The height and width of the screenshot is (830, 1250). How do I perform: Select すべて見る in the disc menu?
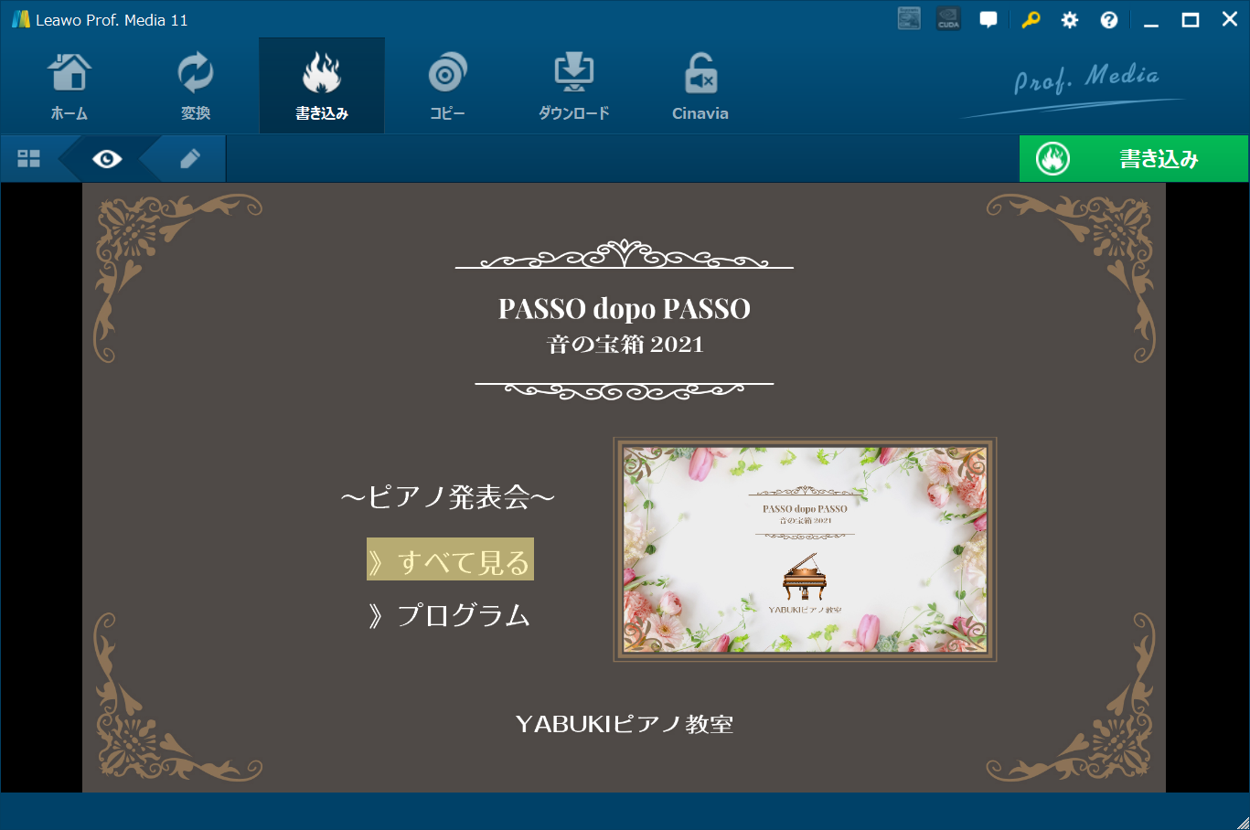pyautogui.click(x=449, y=559)
